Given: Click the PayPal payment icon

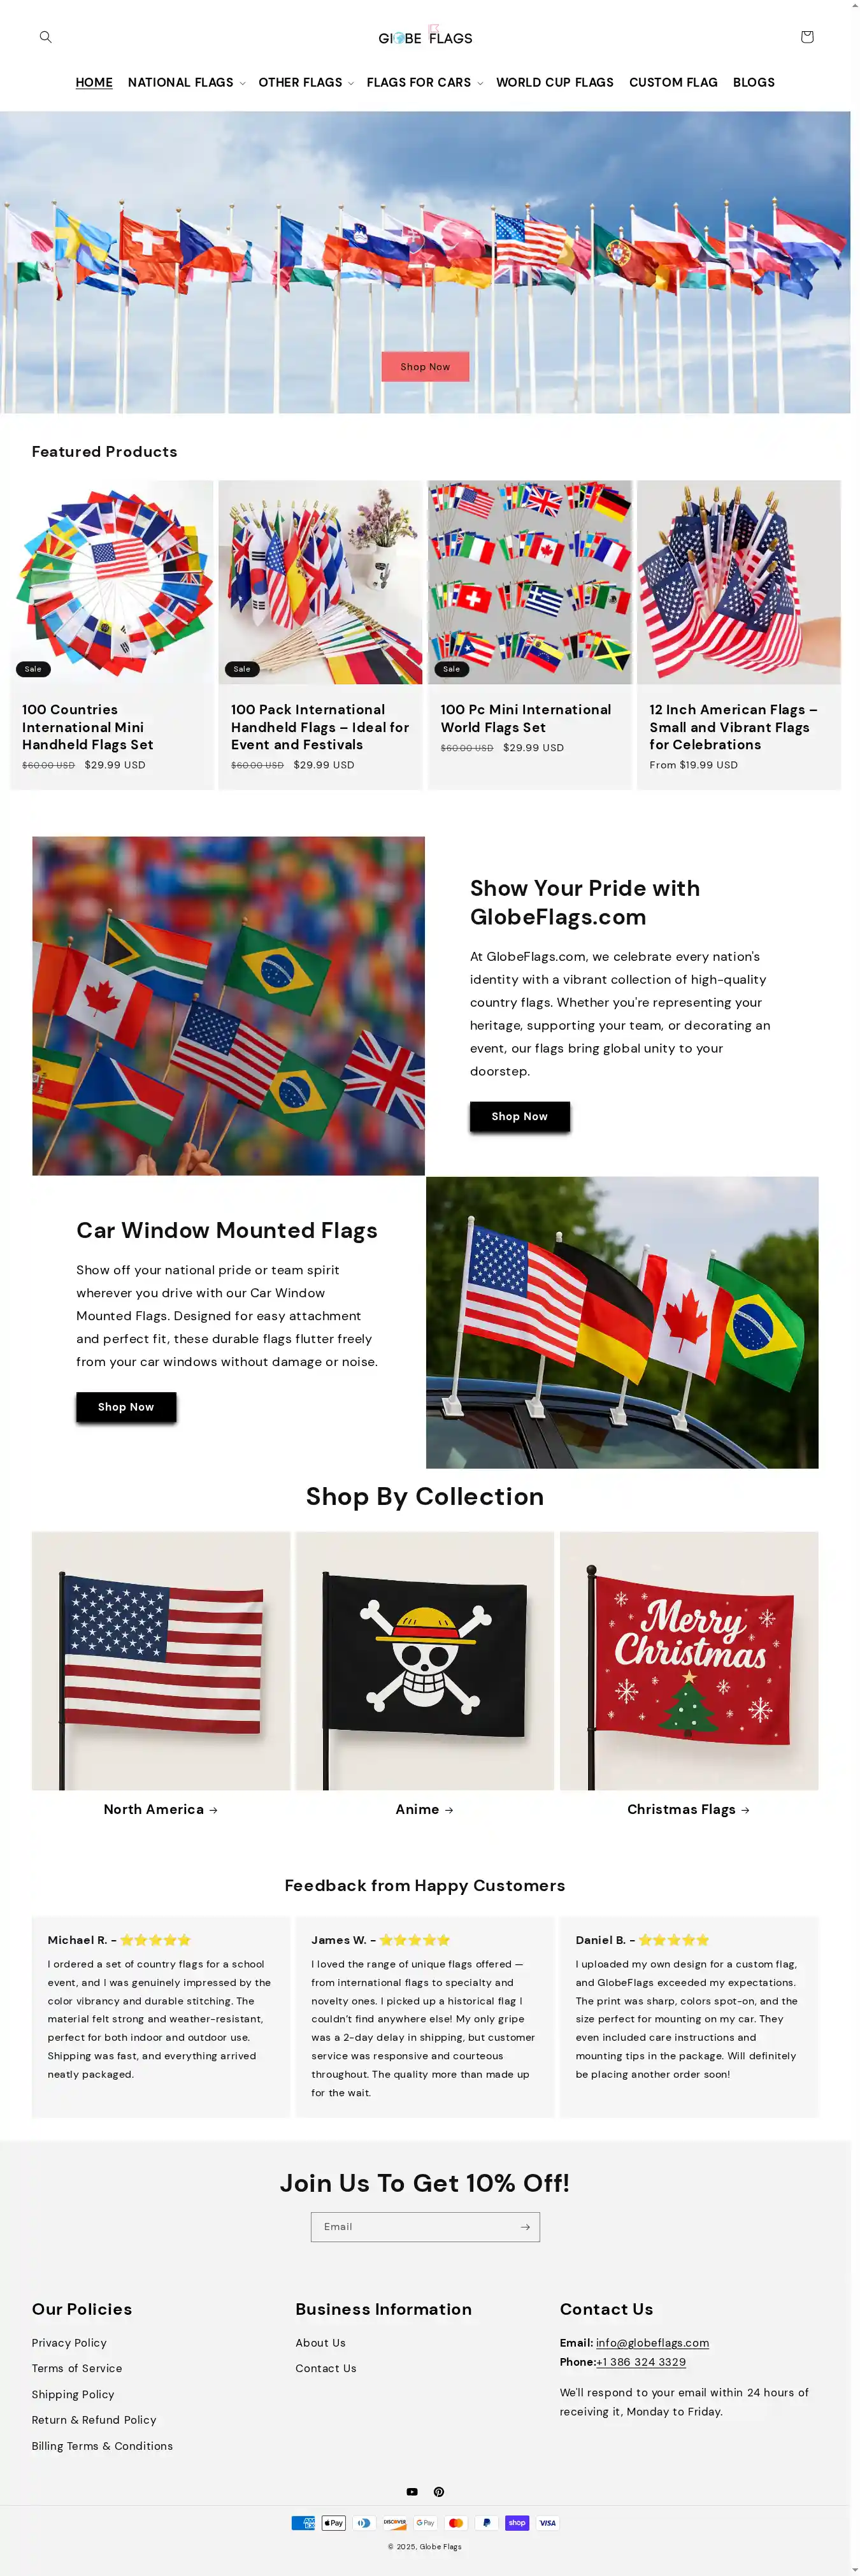Looking at the screenshot, I should click(x=486, y=2522).
